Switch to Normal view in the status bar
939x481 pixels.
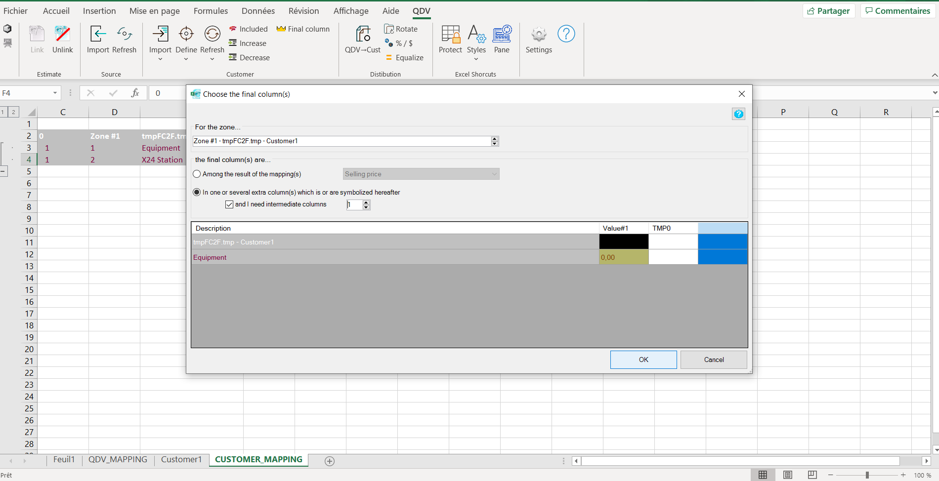763,475
